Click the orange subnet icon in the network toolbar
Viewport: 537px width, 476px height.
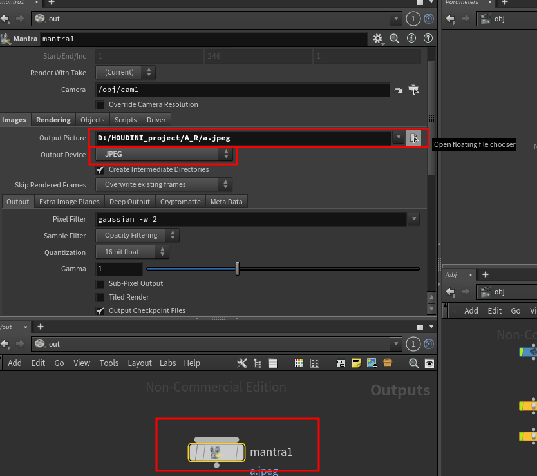(388, 363)
